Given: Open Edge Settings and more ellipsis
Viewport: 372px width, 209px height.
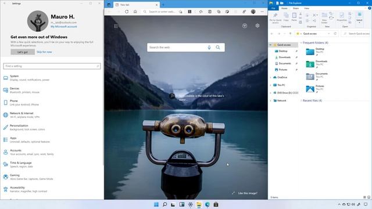Looking at the screenshot, I should [x=262, y=12].
